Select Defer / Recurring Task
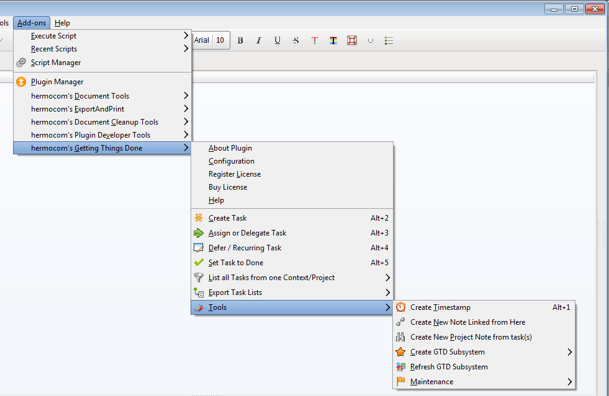Viewport: 609px width, 396px height. (245, 248)
